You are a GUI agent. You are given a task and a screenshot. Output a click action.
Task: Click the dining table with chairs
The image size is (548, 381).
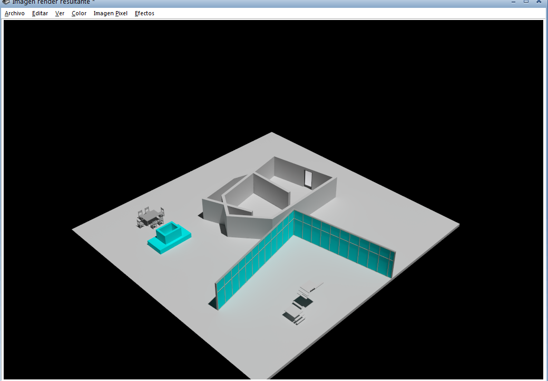point(149,216)
